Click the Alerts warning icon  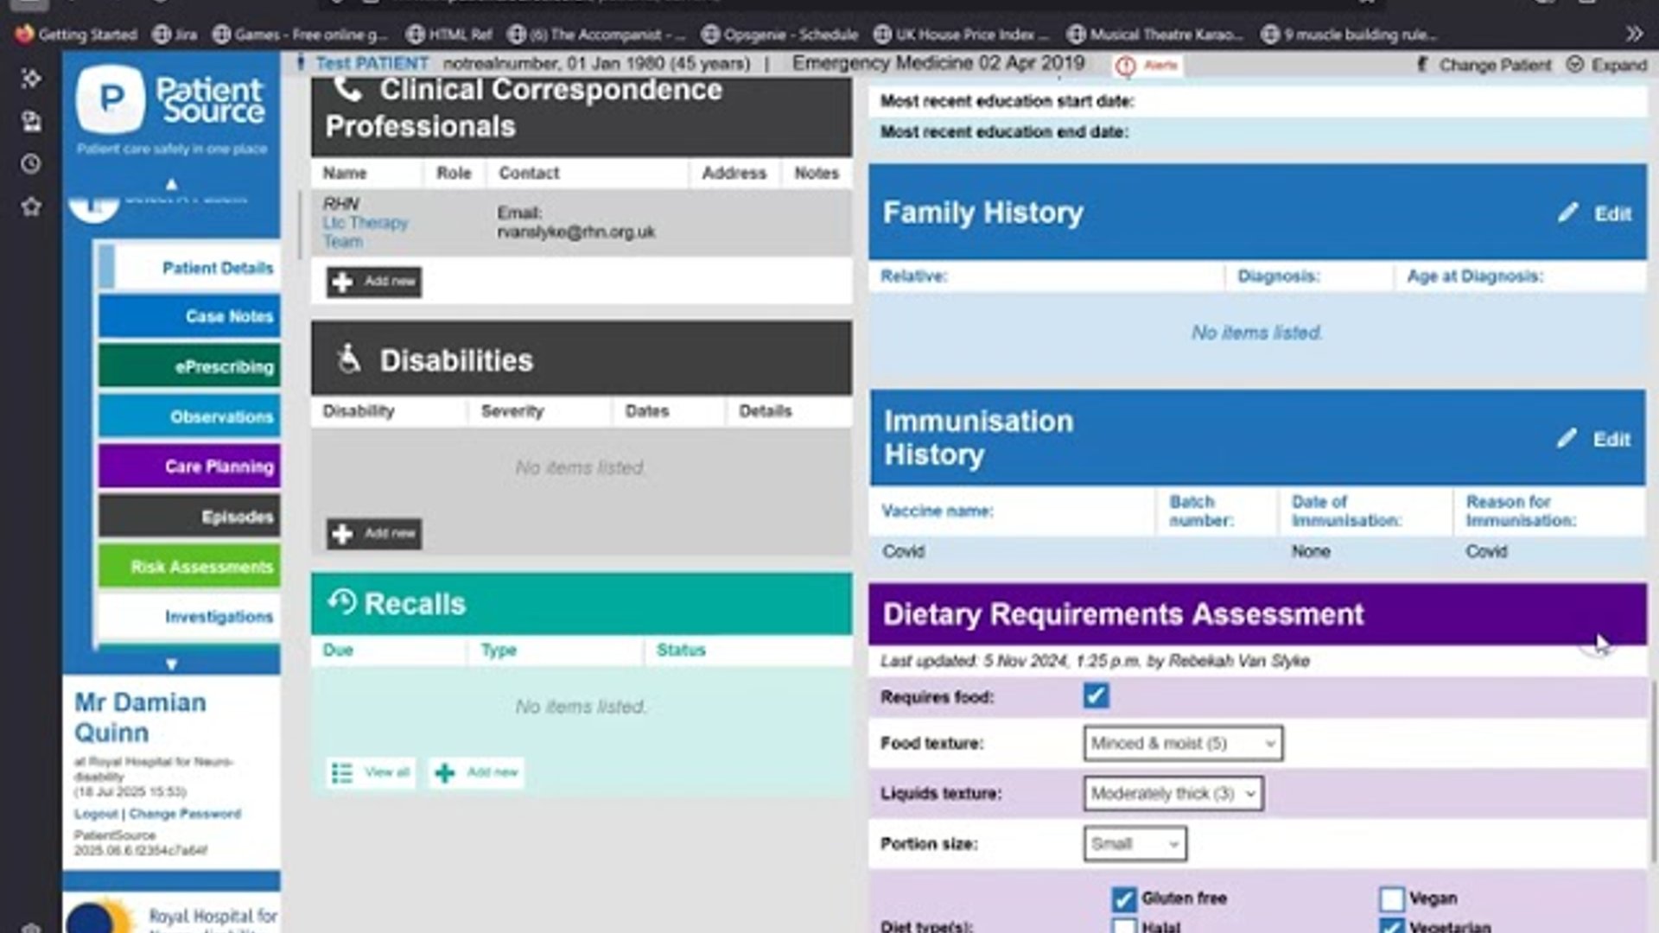[1125, 66]
